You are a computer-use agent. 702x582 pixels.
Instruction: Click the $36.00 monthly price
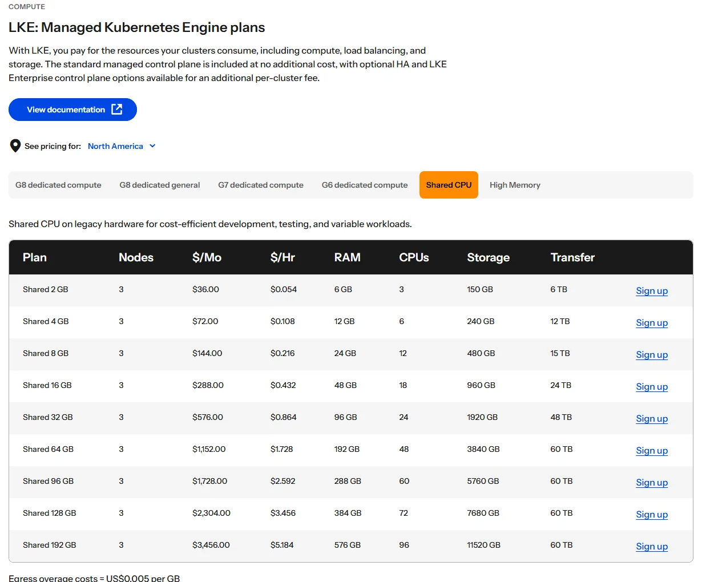tap(205, 289)
